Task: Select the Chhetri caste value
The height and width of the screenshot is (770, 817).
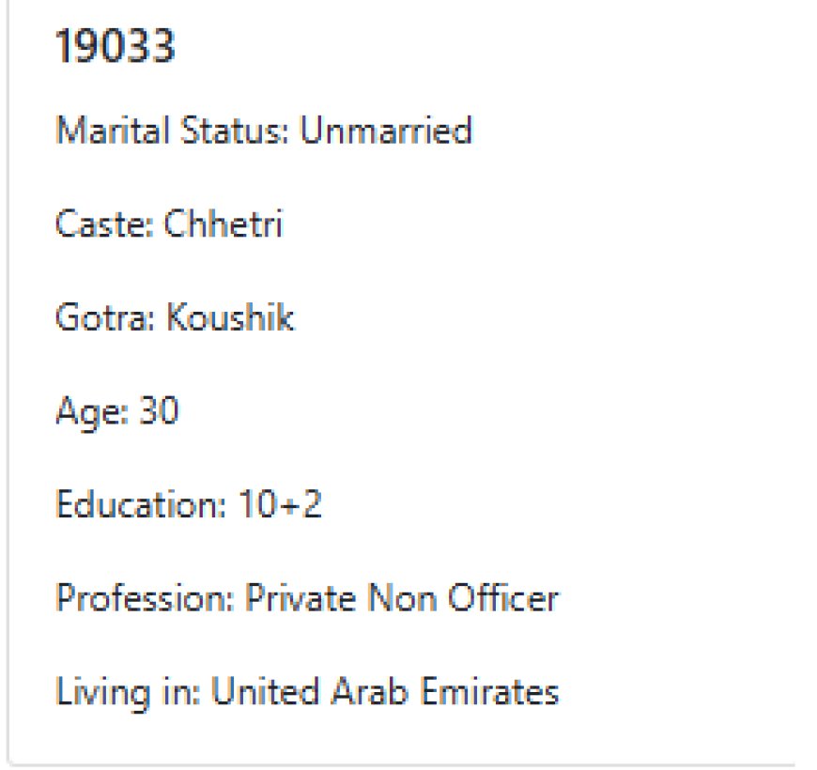Action: pos(223,224)
